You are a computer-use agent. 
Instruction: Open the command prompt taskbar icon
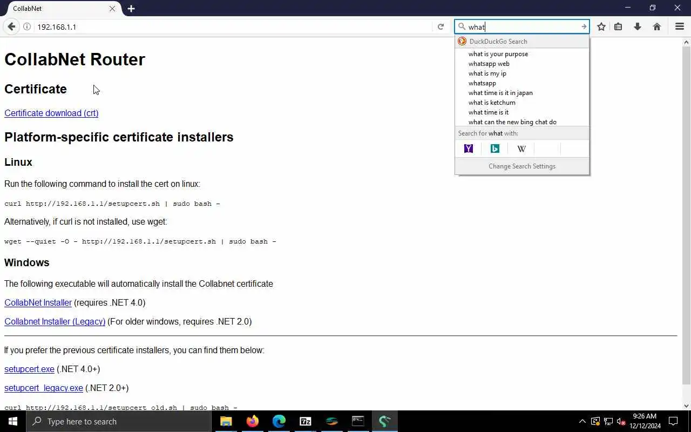coord(358,421)
